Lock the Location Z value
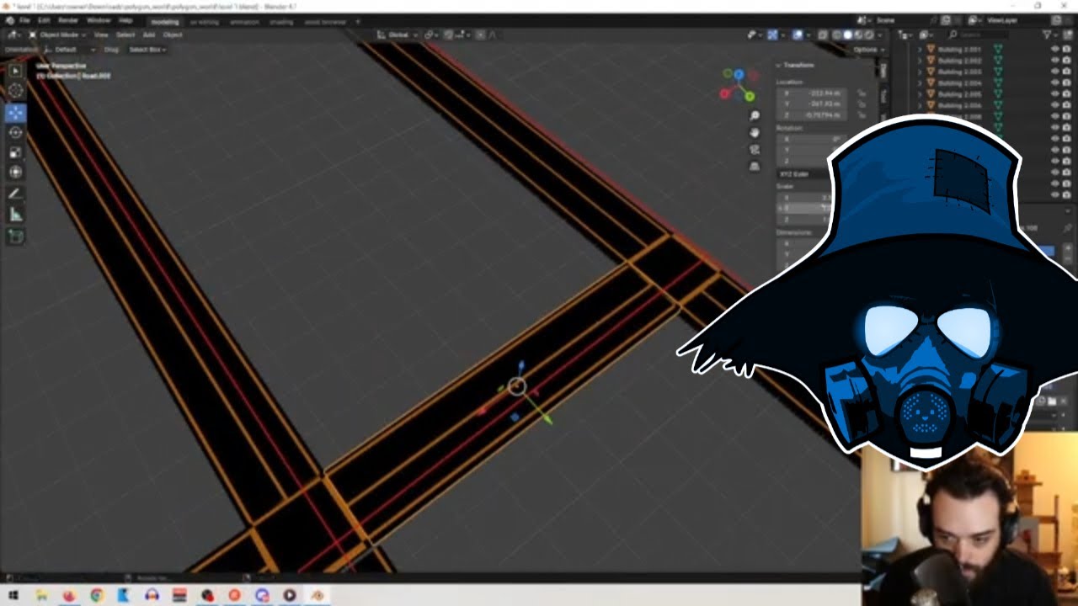 coord(862,114)
